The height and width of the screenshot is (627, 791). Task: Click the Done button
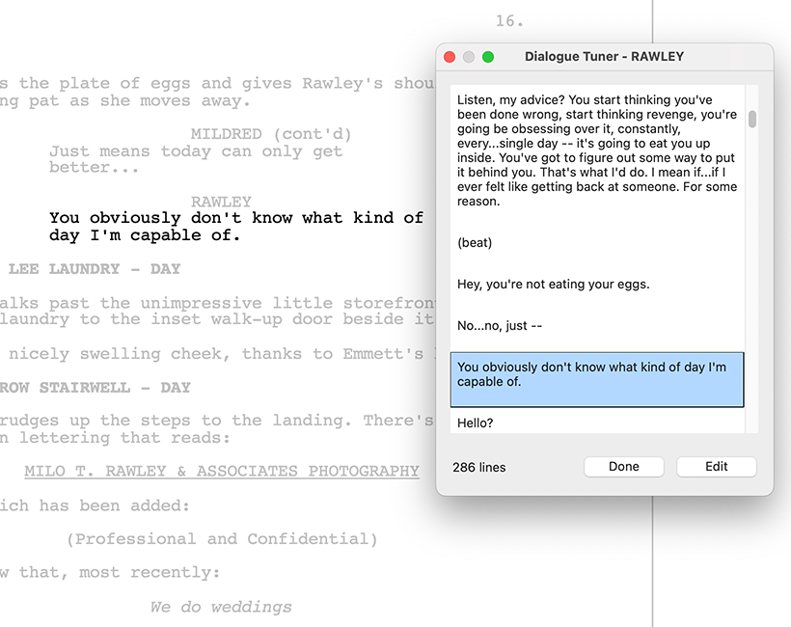623,467
